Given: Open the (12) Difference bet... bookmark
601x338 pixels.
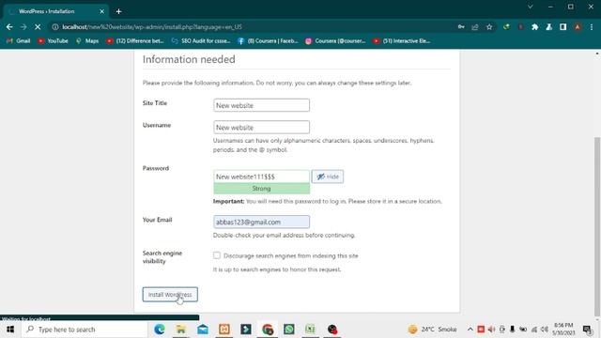Looking at the screenshot, I should point(135,40).
